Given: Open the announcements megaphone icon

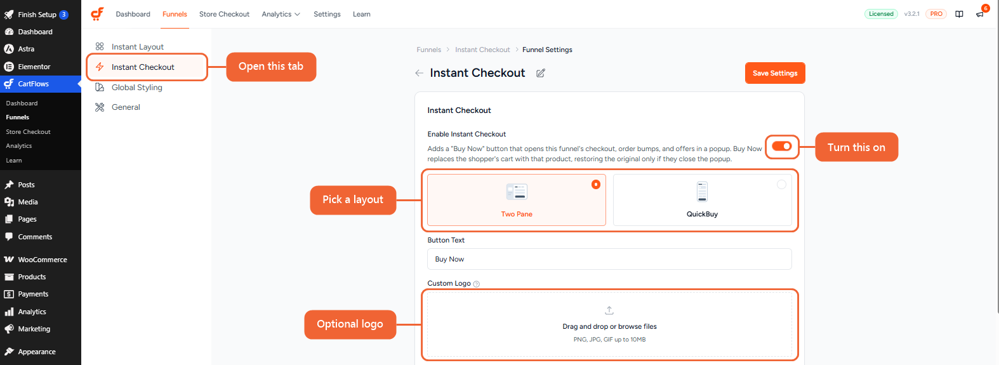Looking at the screenshot, I should pos(980,14).
